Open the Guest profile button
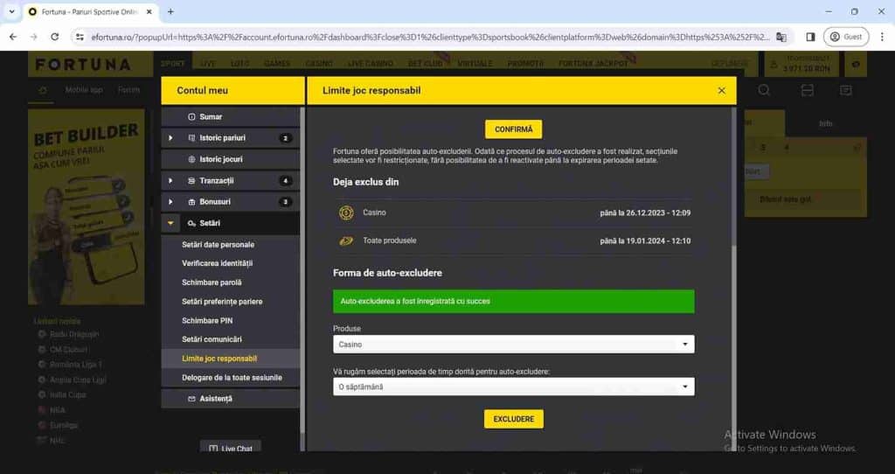 tap(846, 37)
